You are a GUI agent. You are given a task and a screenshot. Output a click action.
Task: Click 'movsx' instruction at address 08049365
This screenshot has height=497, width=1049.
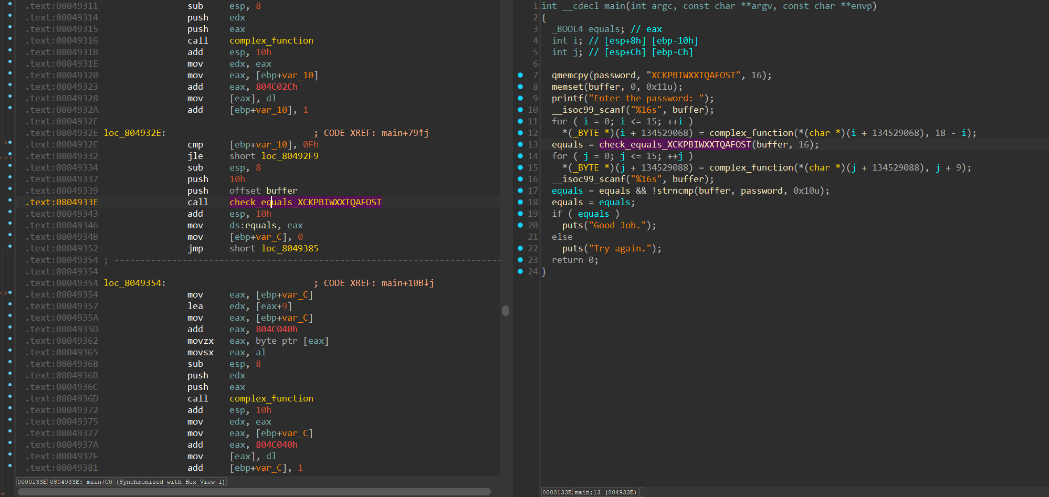201,352
